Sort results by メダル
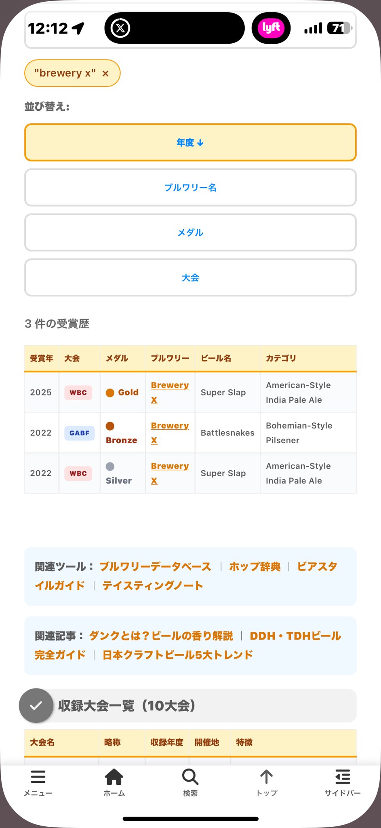381x828 pixels. click(190, 232)
